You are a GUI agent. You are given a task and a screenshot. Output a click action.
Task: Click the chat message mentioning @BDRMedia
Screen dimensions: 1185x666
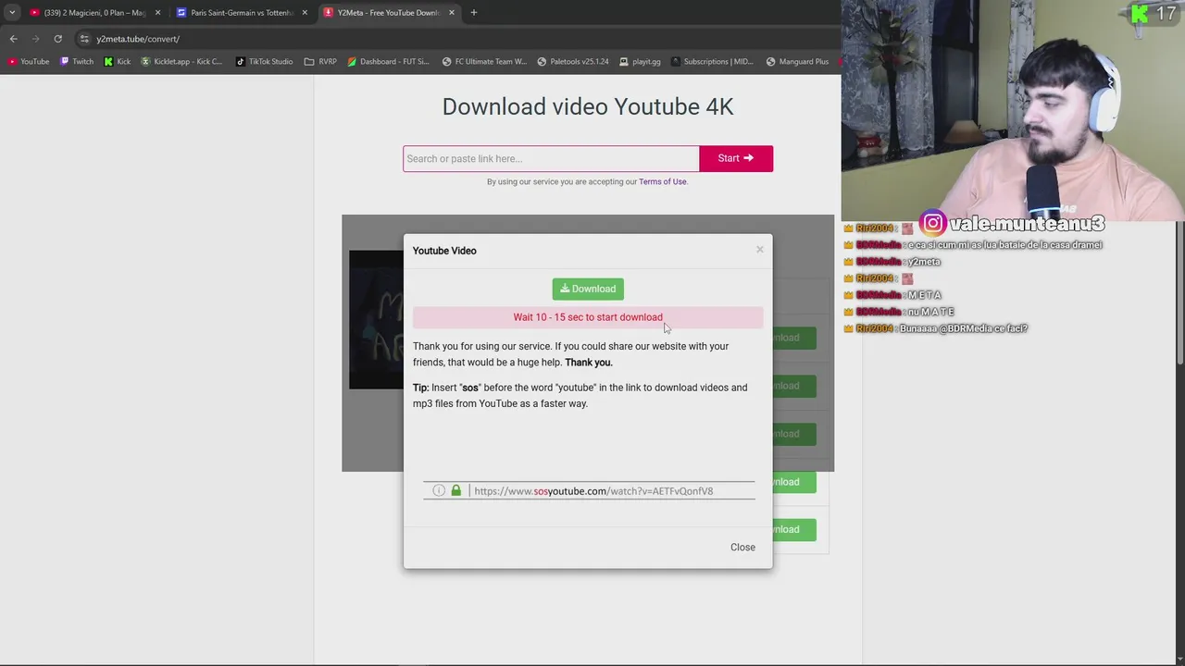pos(963,328)
